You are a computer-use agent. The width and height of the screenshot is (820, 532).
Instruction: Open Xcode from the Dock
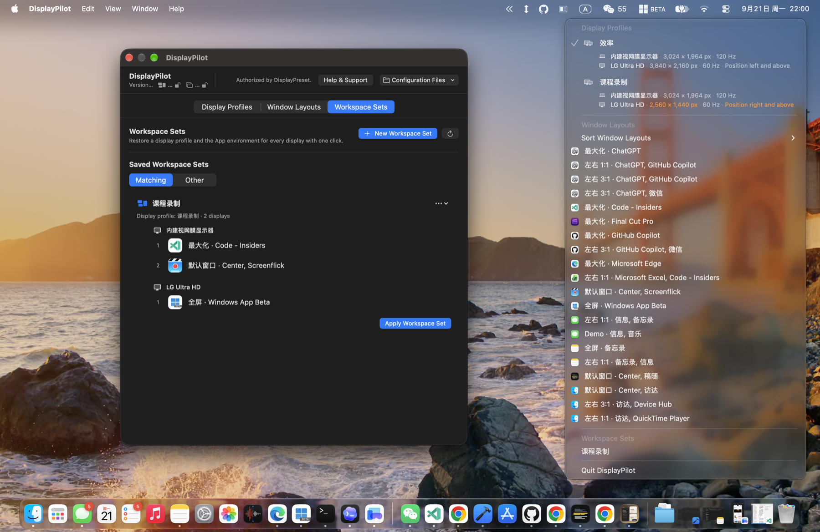[482, 514]
